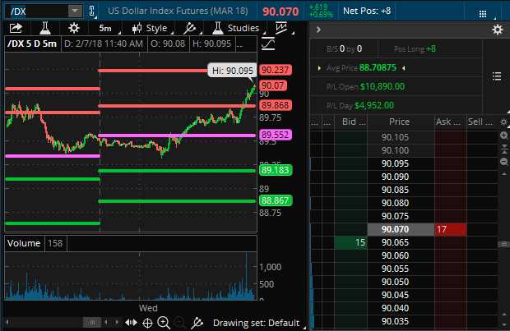This screenshot has width=510, height=331.
Task: Expand the collapsed panel chevron arrow
Action: pos(320,30)
